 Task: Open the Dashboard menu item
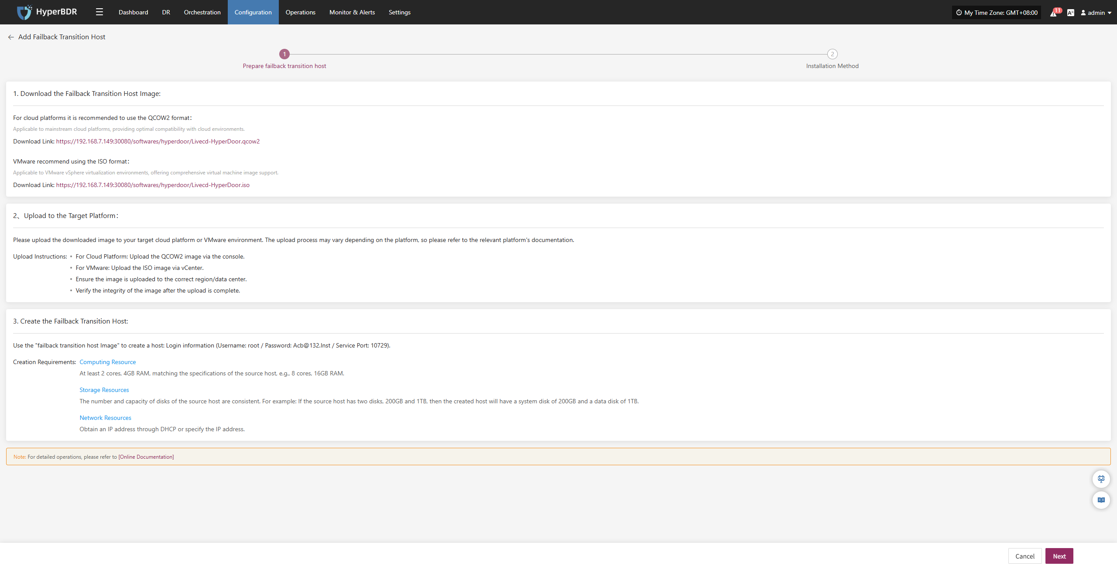133,12
